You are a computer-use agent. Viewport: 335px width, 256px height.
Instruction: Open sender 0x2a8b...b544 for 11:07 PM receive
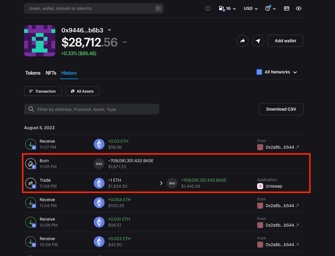point(278,147)
